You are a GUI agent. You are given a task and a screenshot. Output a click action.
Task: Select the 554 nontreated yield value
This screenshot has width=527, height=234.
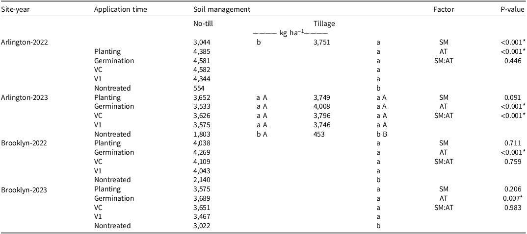coord(199,88)
